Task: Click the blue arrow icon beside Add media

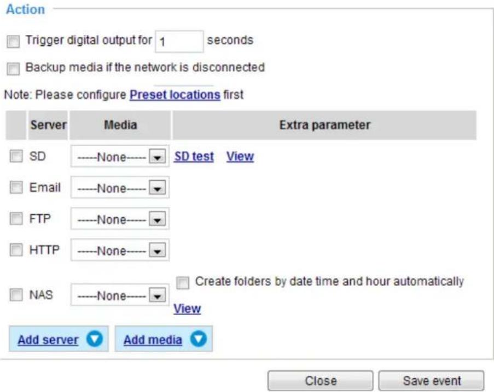Action: click(x=199, y=339)
